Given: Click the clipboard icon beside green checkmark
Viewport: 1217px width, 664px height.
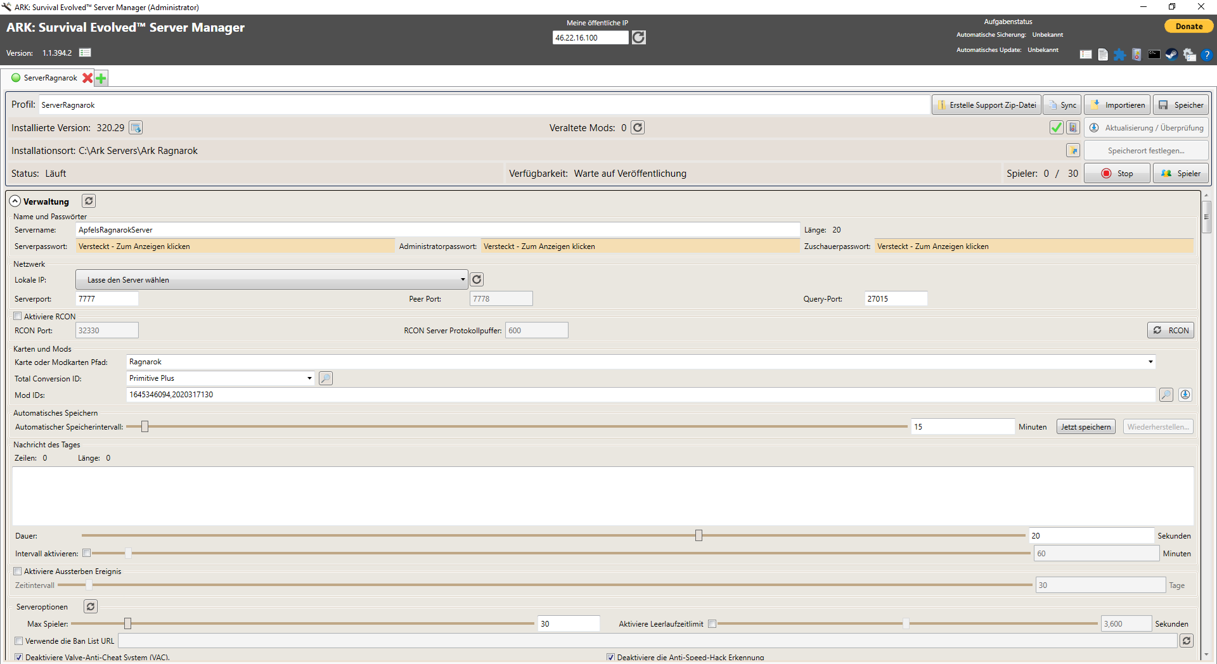Looking at the screenshot, I should (x=1072, y=127).
